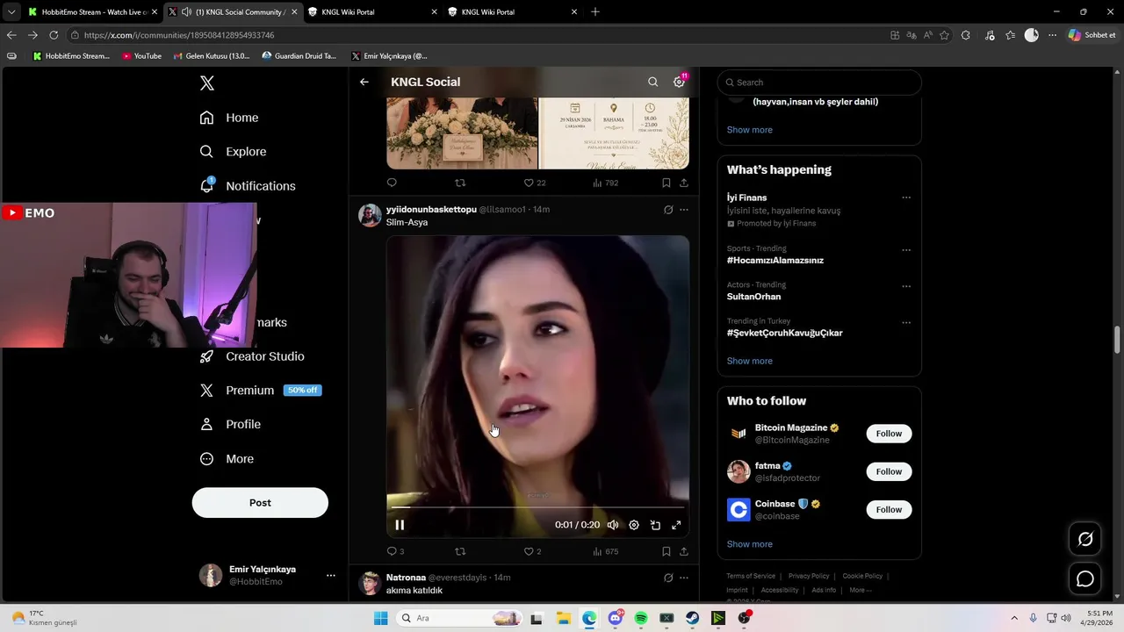Go to Home in sidebar

[229, 118]
